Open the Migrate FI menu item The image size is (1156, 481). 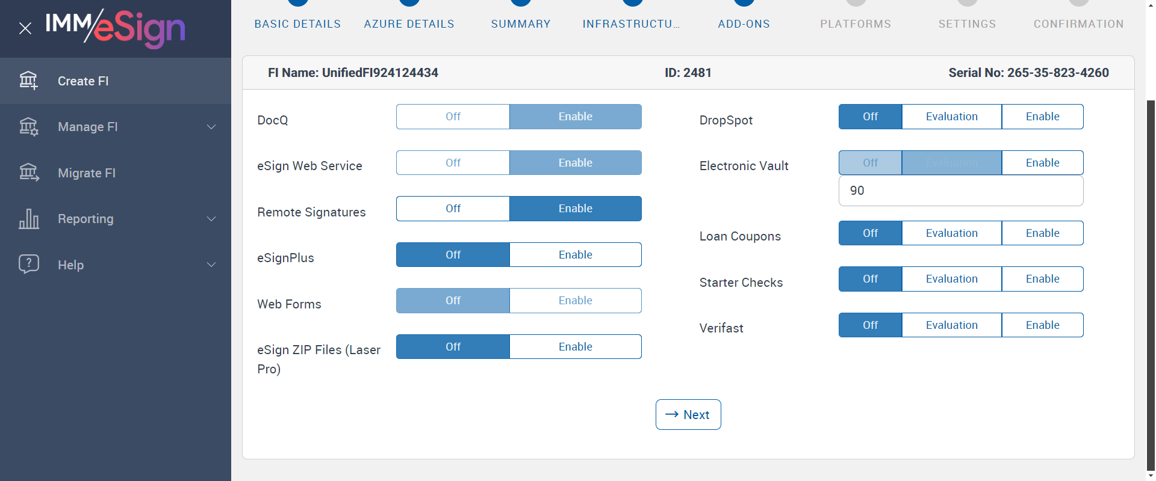click(x=116, y=173)
